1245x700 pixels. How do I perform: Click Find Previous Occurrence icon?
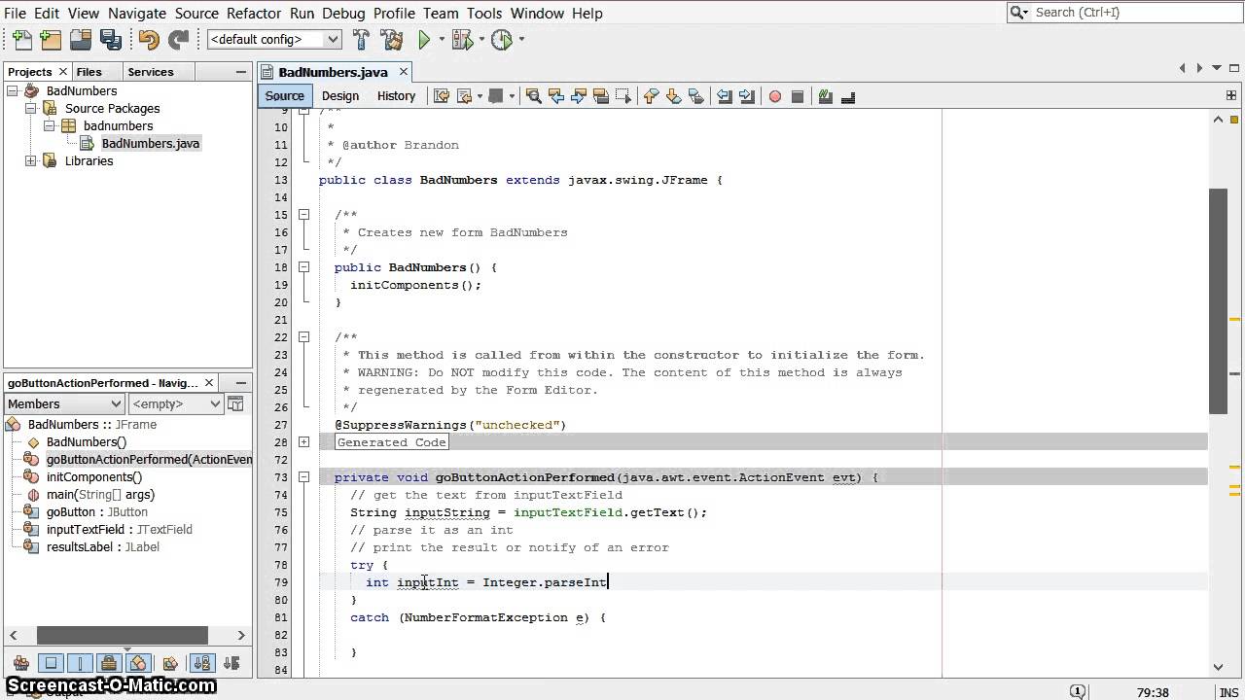coord(555,96)
